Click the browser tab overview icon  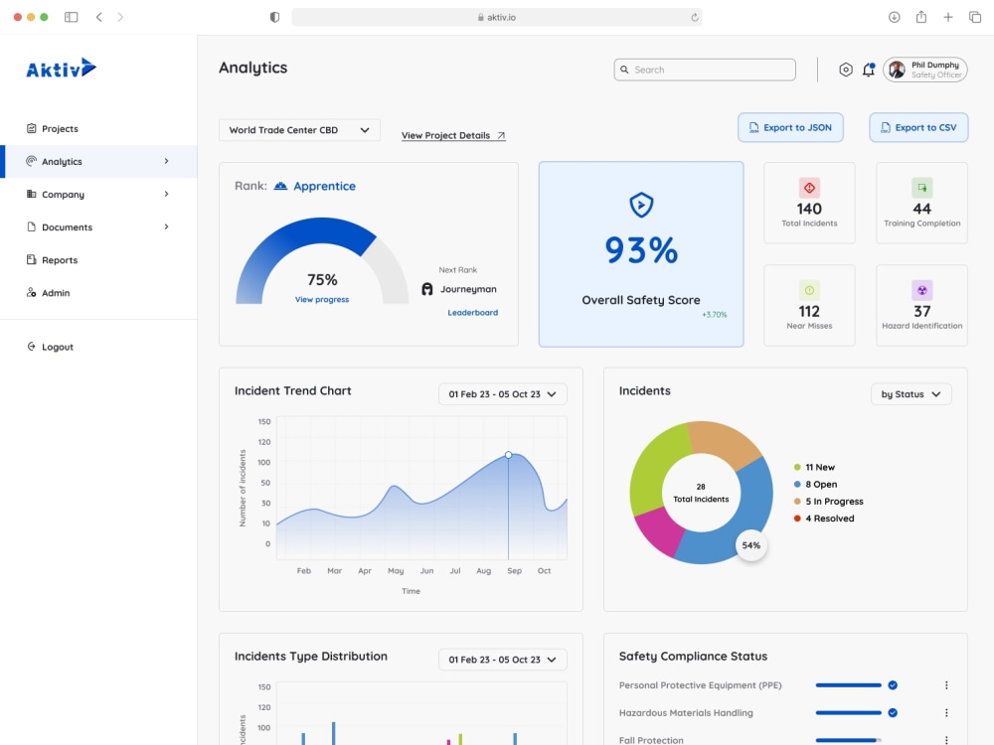[x=975, y=17]
